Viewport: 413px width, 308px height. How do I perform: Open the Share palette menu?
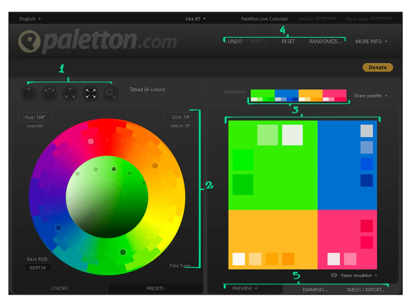point(370,96)
